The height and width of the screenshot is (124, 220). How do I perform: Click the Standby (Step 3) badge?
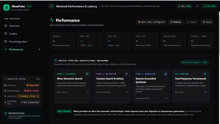28,96
